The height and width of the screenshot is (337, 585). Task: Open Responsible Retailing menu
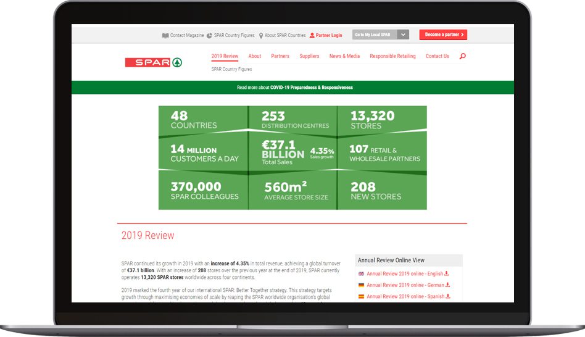coord(392,56)
